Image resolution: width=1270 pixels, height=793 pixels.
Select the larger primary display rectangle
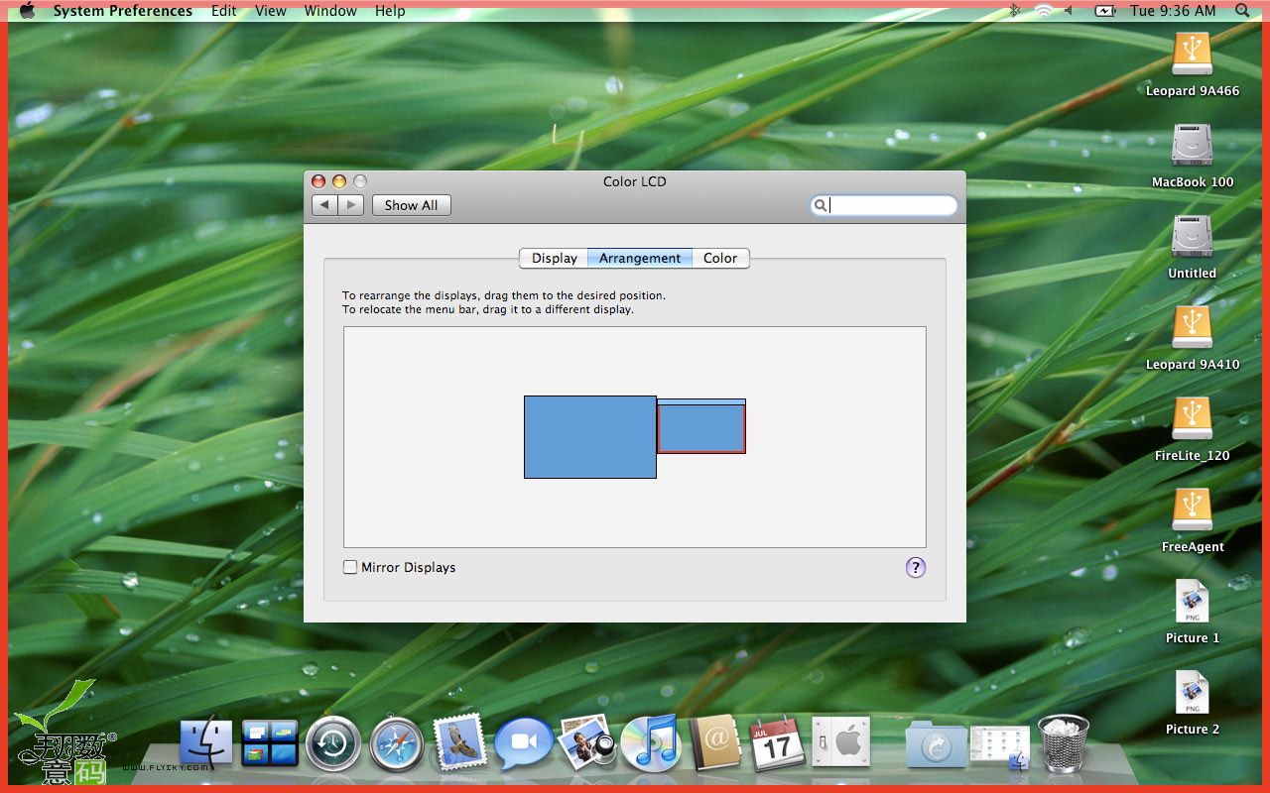[x=589, y=437]
